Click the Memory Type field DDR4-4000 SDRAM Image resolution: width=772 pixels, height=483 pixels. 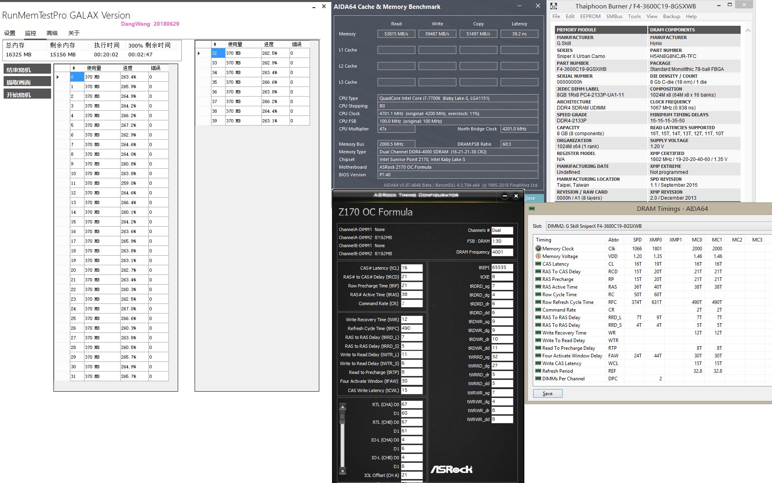[x=458, y=152]
